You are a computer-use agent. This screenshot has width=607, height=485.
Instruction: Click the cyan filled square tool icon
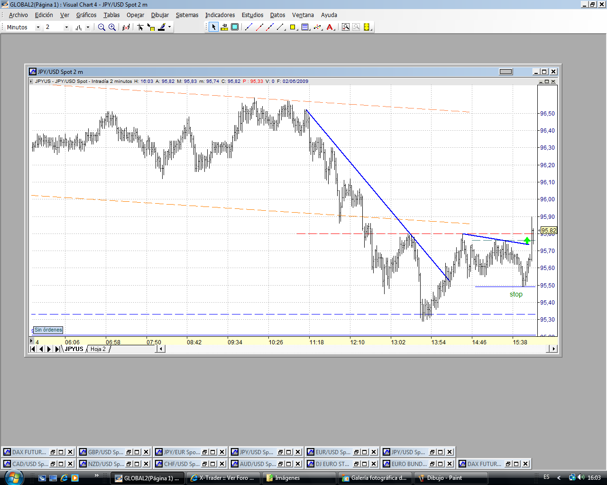coord(235,27)
